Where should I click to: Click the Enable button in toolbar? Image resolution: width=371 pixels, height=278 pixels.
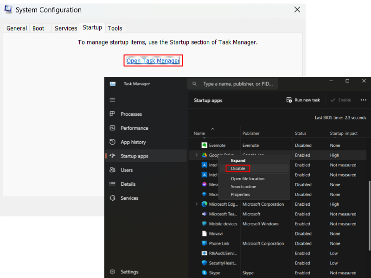click(341, 100)
